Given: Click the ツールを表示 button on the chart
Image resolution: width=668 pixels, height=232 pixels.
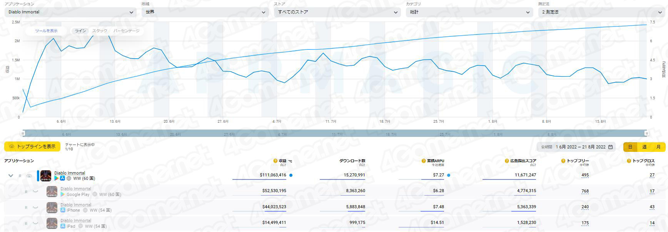Looking at the screenshot, I should click(46, 31).
